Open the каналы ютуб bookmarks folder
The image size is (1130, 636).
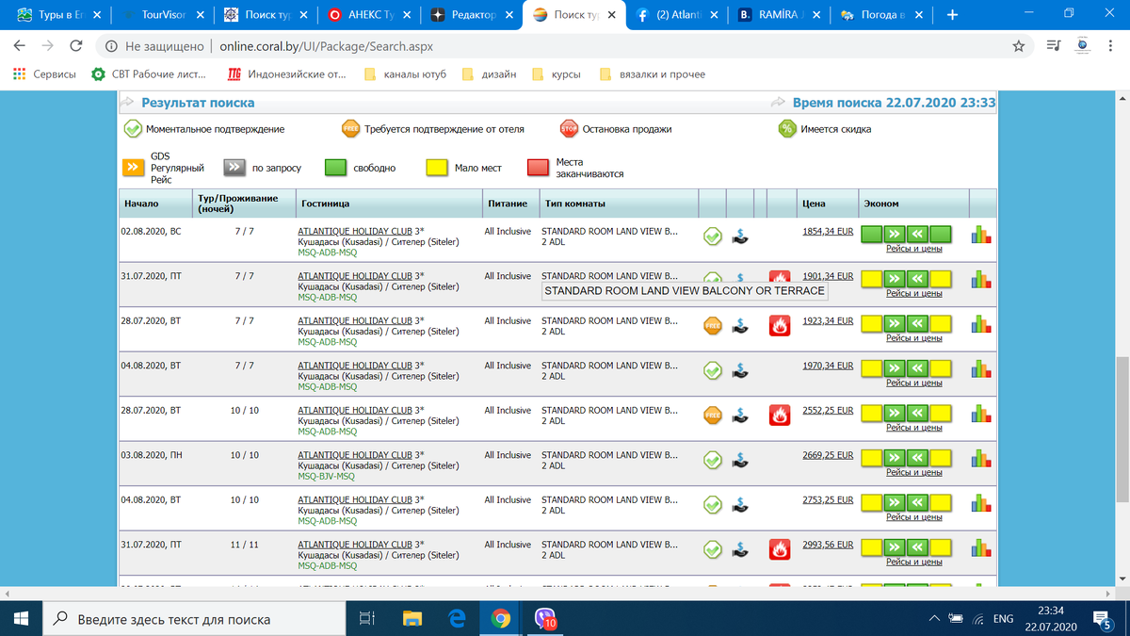[x=404, y=73]
